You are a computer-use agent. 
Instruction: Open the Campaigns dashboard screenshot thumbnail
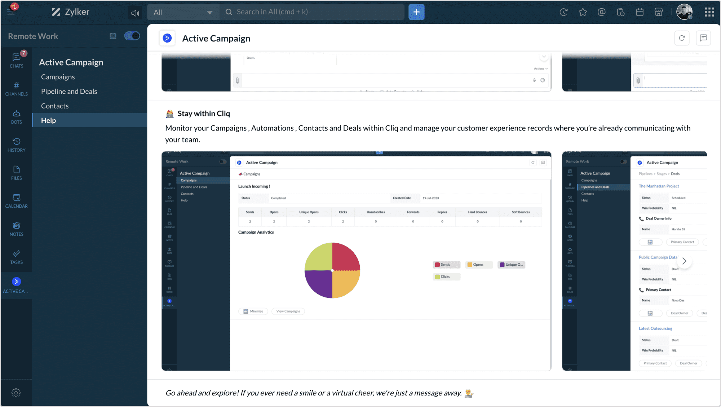tap(357, 261)
